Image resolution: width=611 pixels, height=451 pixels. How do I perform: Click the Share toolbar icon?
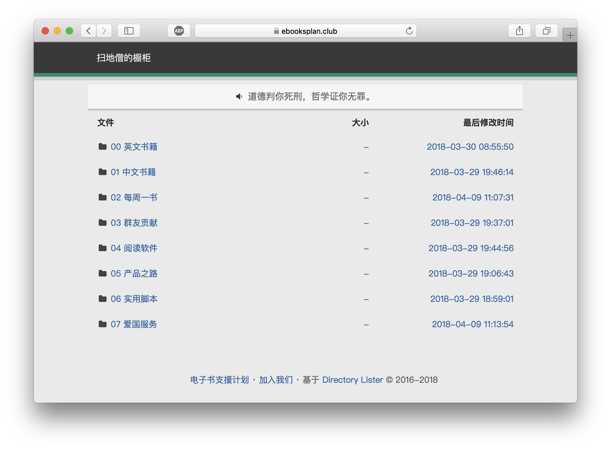click(x=519, y=31)
